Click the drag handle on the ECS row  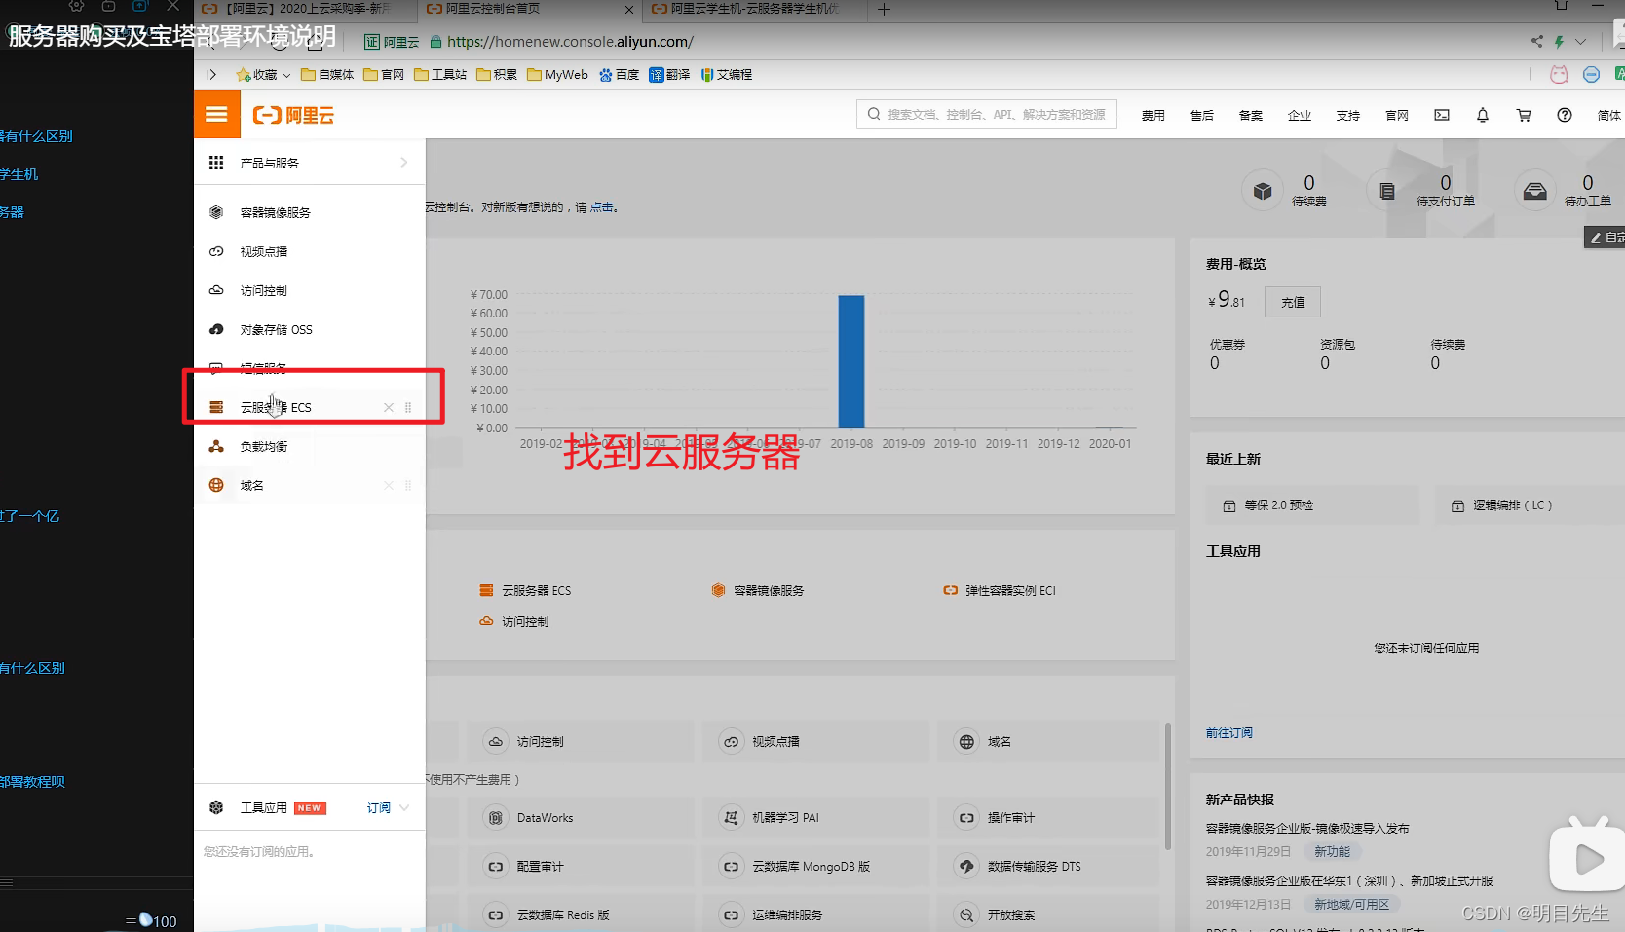408,407
